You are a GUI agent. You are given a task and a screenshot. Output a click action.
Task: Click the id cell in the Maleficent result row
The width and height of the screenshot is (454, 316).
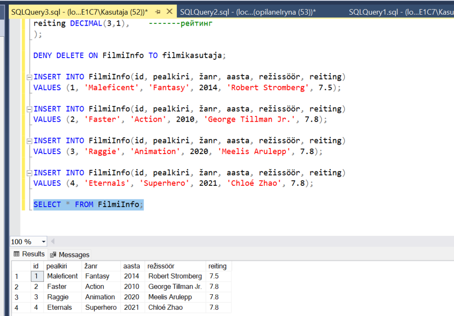pos(37,277)
